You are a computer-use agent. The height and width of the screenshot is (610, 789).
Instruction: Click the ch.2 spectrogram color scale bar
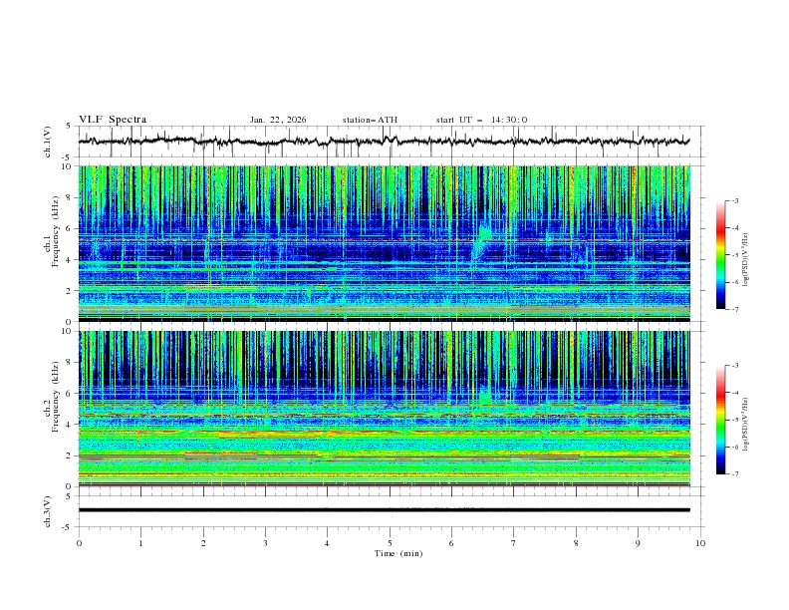click(721, 420)
